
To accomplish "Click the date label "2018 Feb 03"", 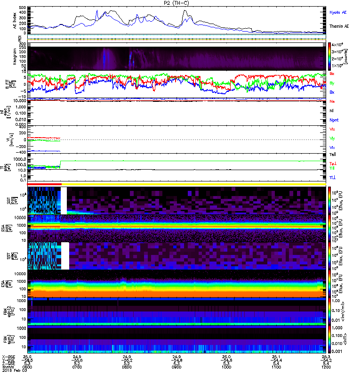I will pyautogui.click(x=15, y=370).
